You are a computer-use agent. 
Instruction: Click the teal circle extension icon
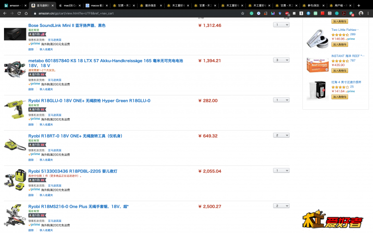(x=337, y=13)
